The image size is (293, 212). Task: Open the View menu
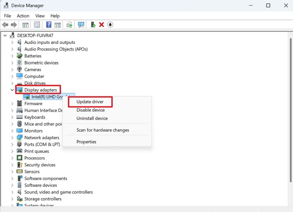tap(40, 16)
